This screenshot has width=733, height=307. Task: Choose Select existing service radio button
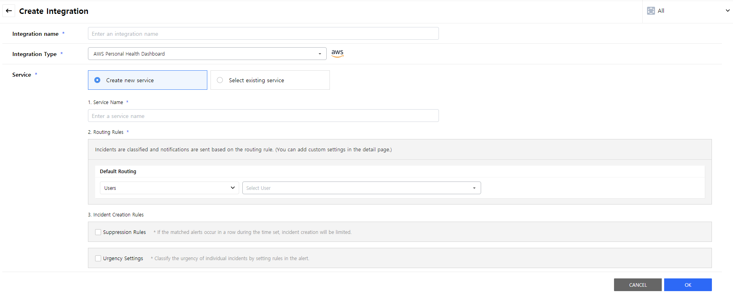(220, 80)
